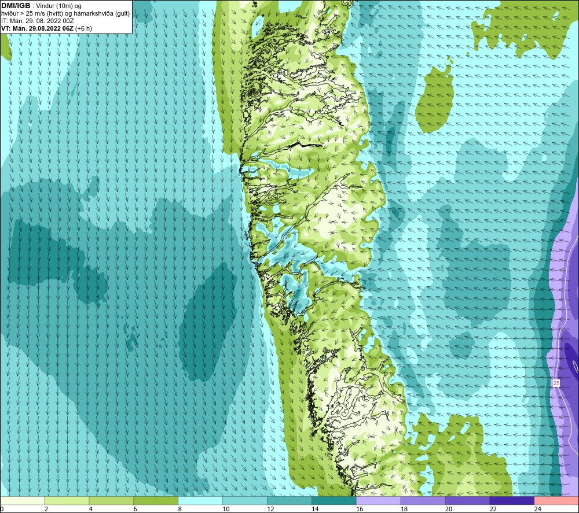Select the lavender 16–18 legend swatch
This screenshot has height=513, width=579.
point(379,500)
